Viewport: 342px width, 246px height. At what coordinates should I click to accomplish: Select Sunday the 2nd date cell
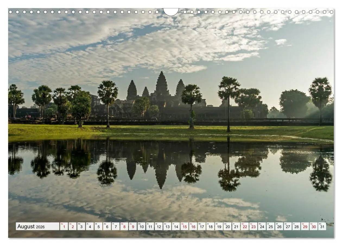pos(73,226)
